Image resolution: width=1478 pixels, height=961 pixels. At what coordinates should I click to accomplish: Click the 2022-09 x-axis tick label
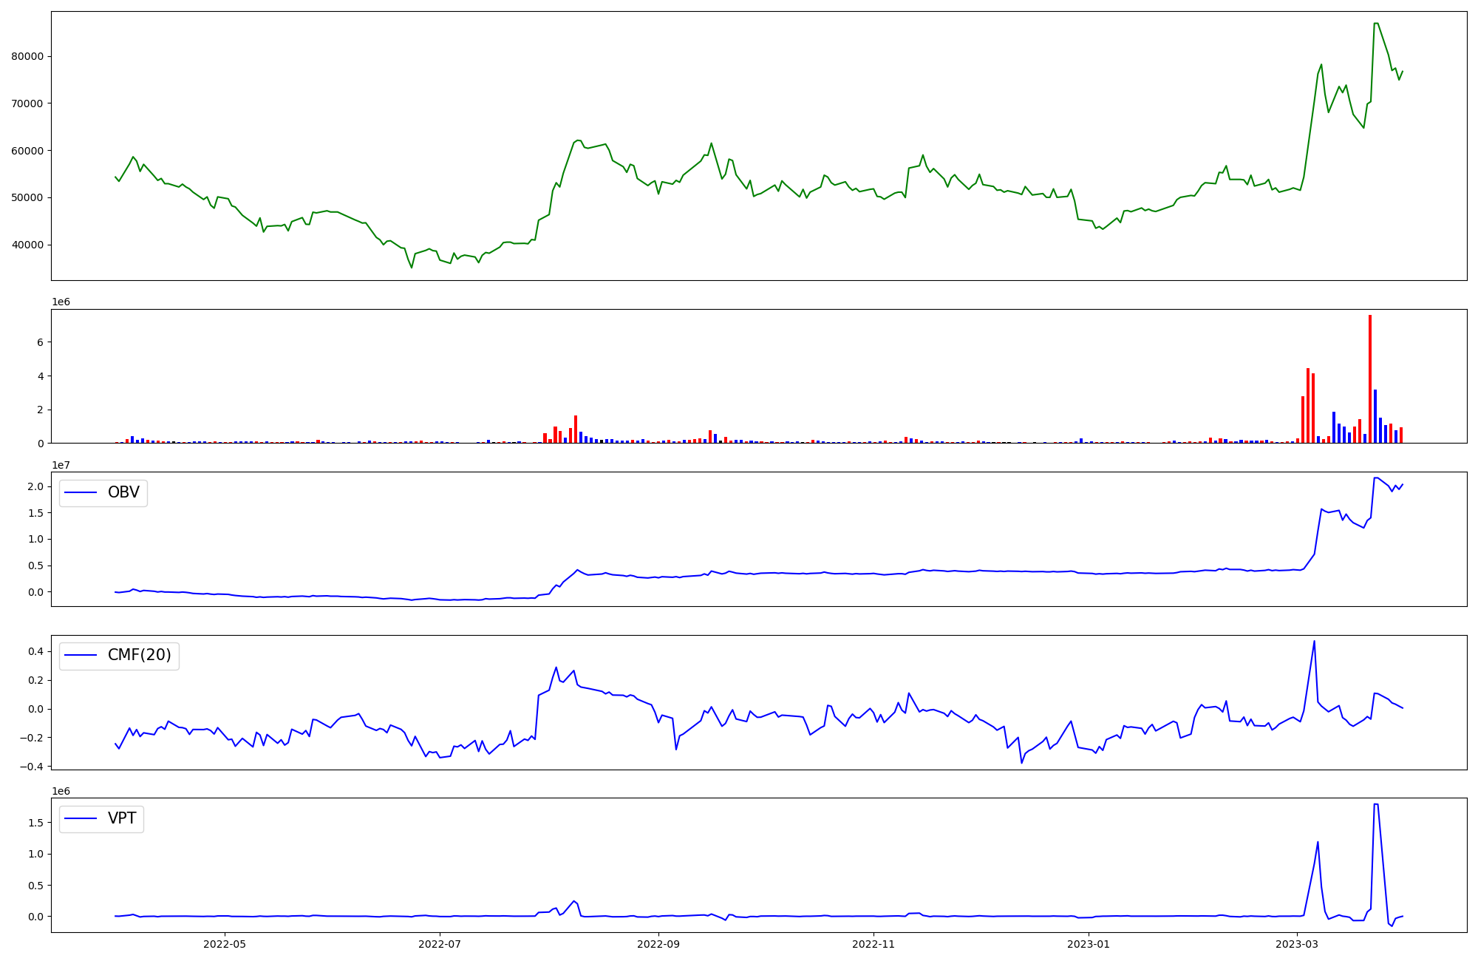[658, 944]
